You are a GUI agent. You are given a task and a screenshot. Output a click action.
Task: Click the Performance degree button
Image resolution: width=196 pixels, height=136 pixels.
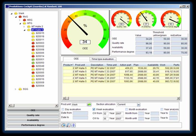click(x=33, y=125)
